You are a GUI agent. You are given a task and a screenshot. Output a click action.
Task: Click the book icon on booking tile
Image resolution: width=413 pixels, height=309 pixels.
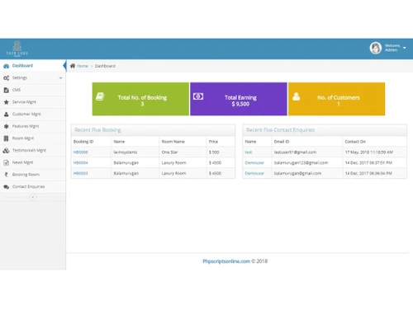(x=100, y=96)
